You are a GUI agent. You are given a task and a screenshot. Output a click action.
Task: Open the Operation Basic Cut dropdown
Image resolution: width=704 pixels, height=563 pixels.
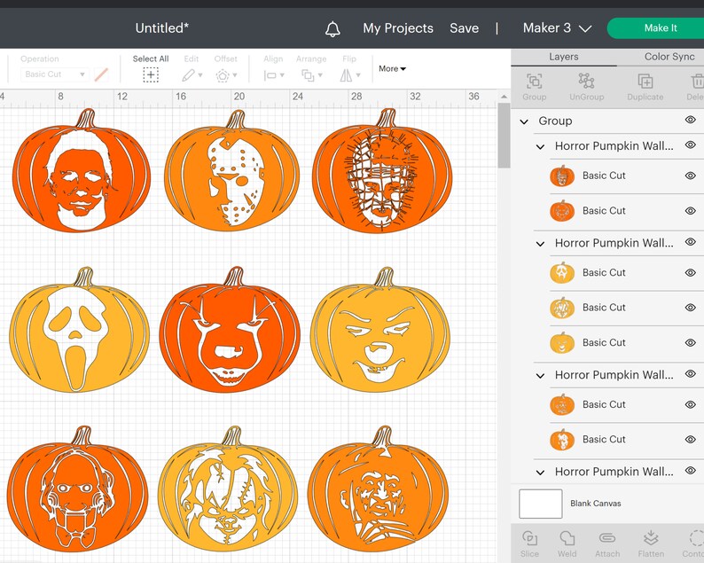pyautogui.click(x=55, y=74)
